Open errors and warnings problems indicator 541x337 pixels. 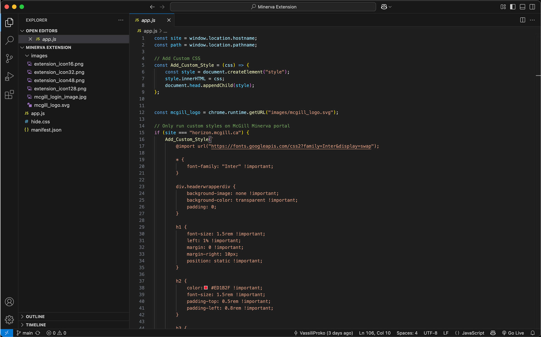(56, 333)
